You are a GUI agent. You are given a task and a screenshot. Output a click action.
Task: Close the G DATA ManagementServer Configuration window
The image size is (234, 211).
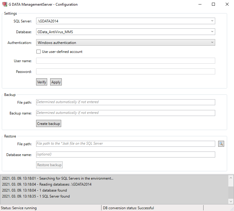[x=227, y=4]
